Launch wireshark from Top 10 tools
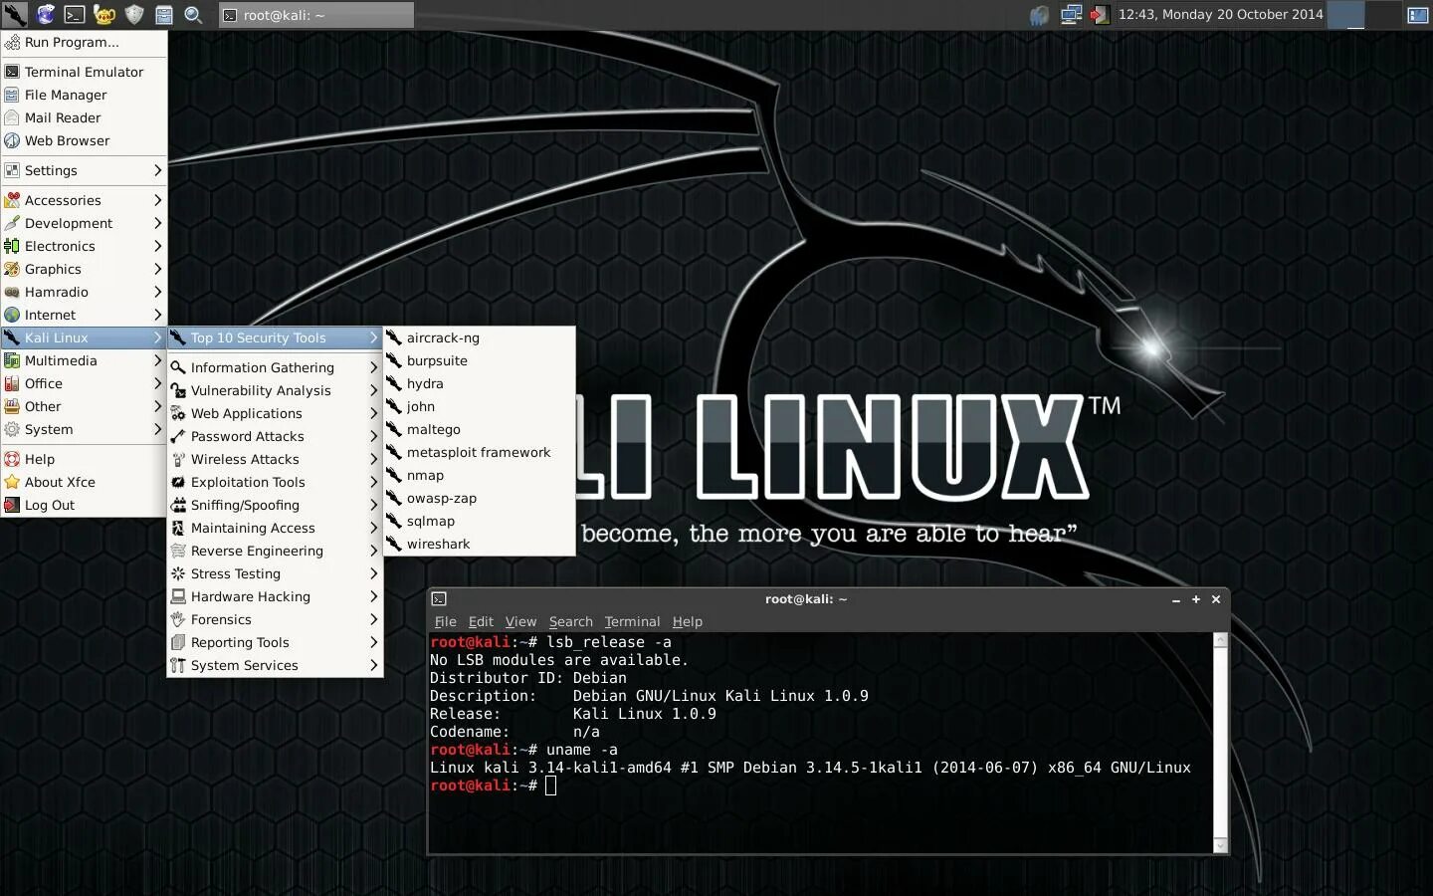This screenshot has height=896, width=1433. coord(479,544)
